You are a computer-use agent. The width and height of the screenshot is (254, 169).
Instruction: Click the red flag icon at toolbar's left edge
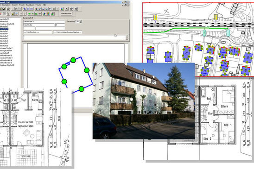coord(0,14)
